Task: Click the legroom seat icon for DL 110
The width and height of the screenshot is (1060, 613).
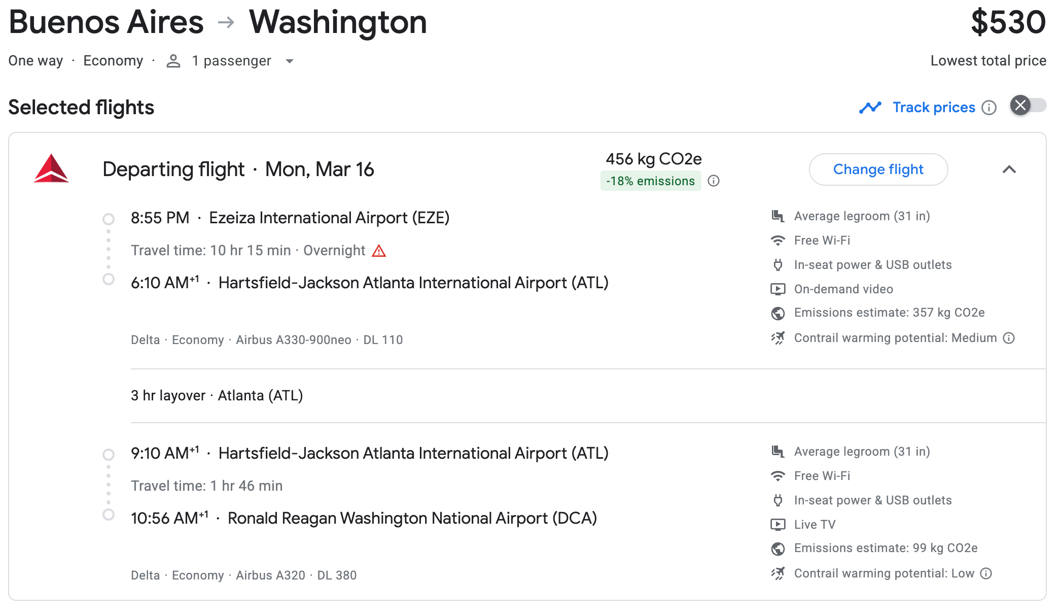Action: tap(778, 216)
